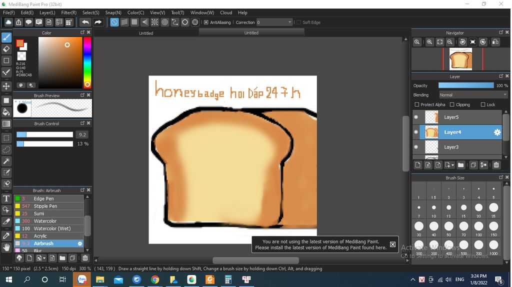
Task: Select the Watercolor (Wet) brush
Action: tap(48, 228)
